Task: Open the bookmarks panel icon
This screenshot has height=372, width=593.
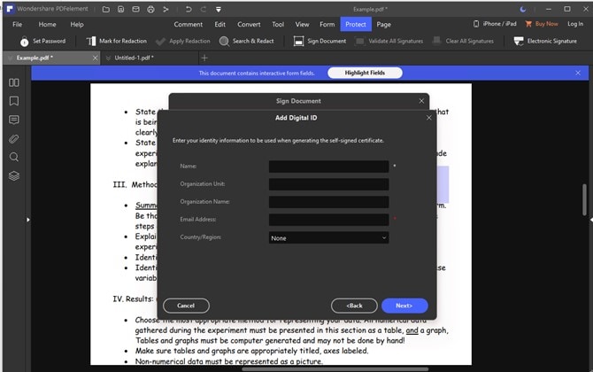Action: pyautogui.click(x=14, y=101)
